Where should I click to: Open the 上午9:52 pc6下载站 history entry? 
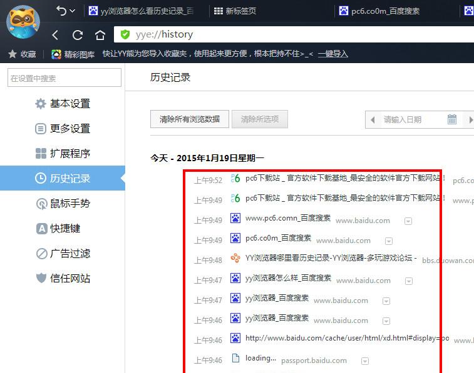pos(345,178)
